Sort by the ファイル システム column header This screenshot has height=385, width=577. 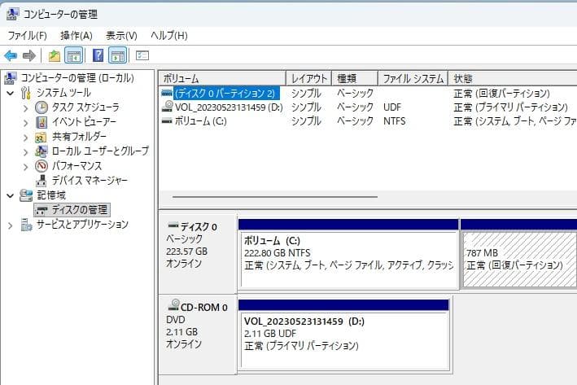[413, 78]
